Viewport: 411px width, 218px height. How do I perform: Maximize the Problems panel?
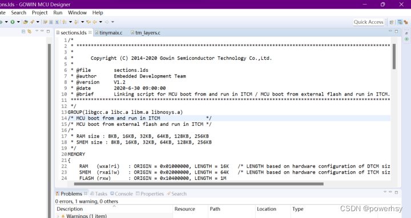click(x=396, y=192)
